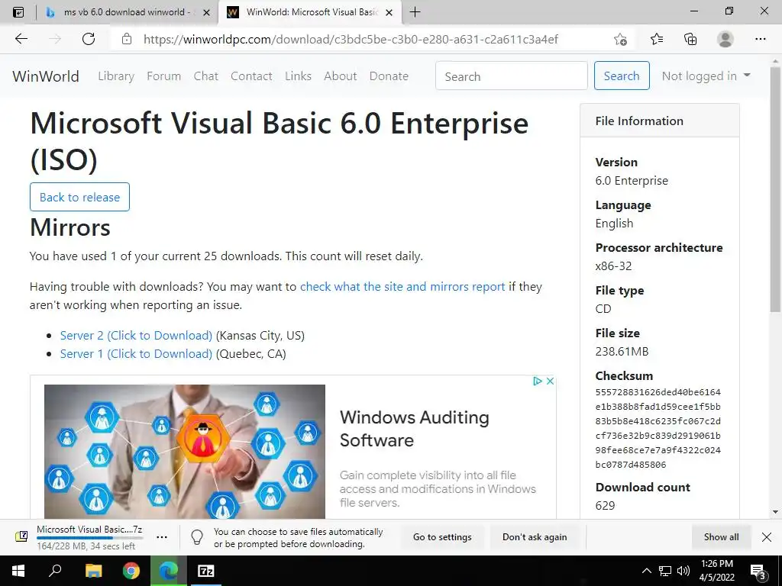Screen dimensions: 782x586
Task: Open the downloading 7z file item
Action: coord(89,537)
